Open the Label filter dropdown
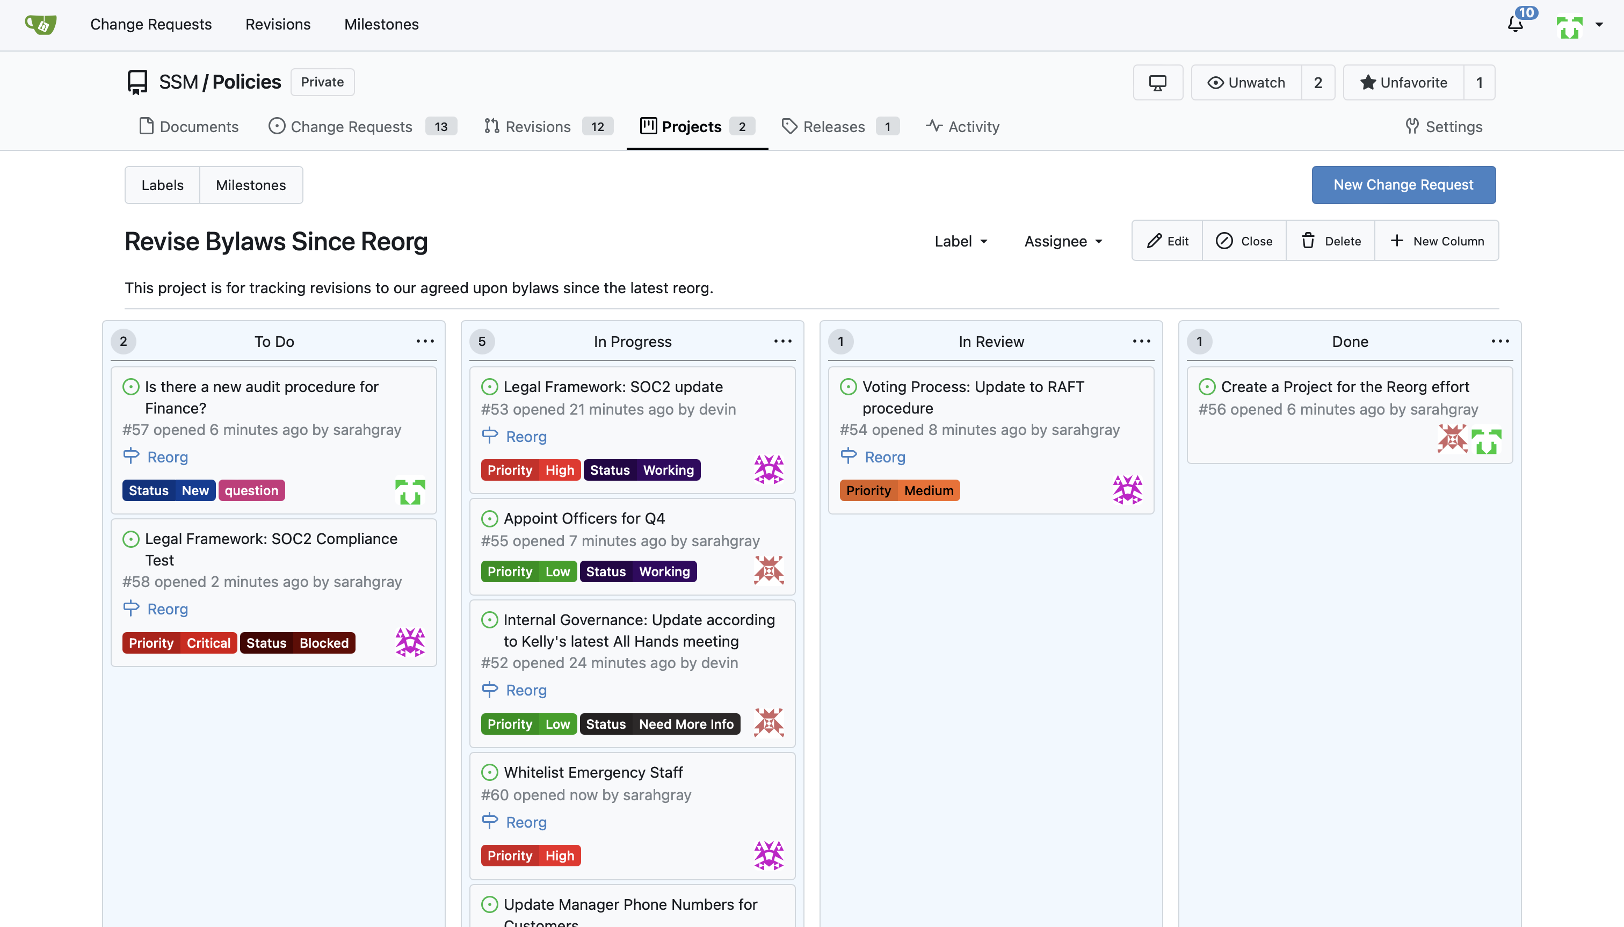The image size is (1624, 927). pyautogui.click(x=961, y=241)
